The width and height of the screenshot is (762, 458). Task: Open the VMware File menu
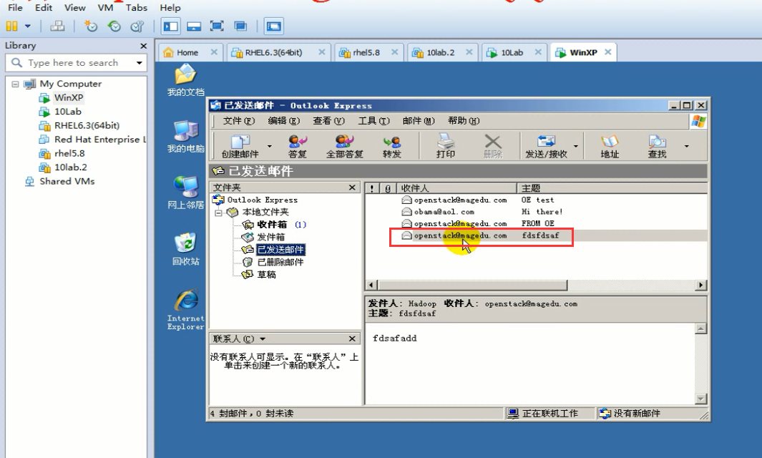pyautogui.click(x=15, y=8)
